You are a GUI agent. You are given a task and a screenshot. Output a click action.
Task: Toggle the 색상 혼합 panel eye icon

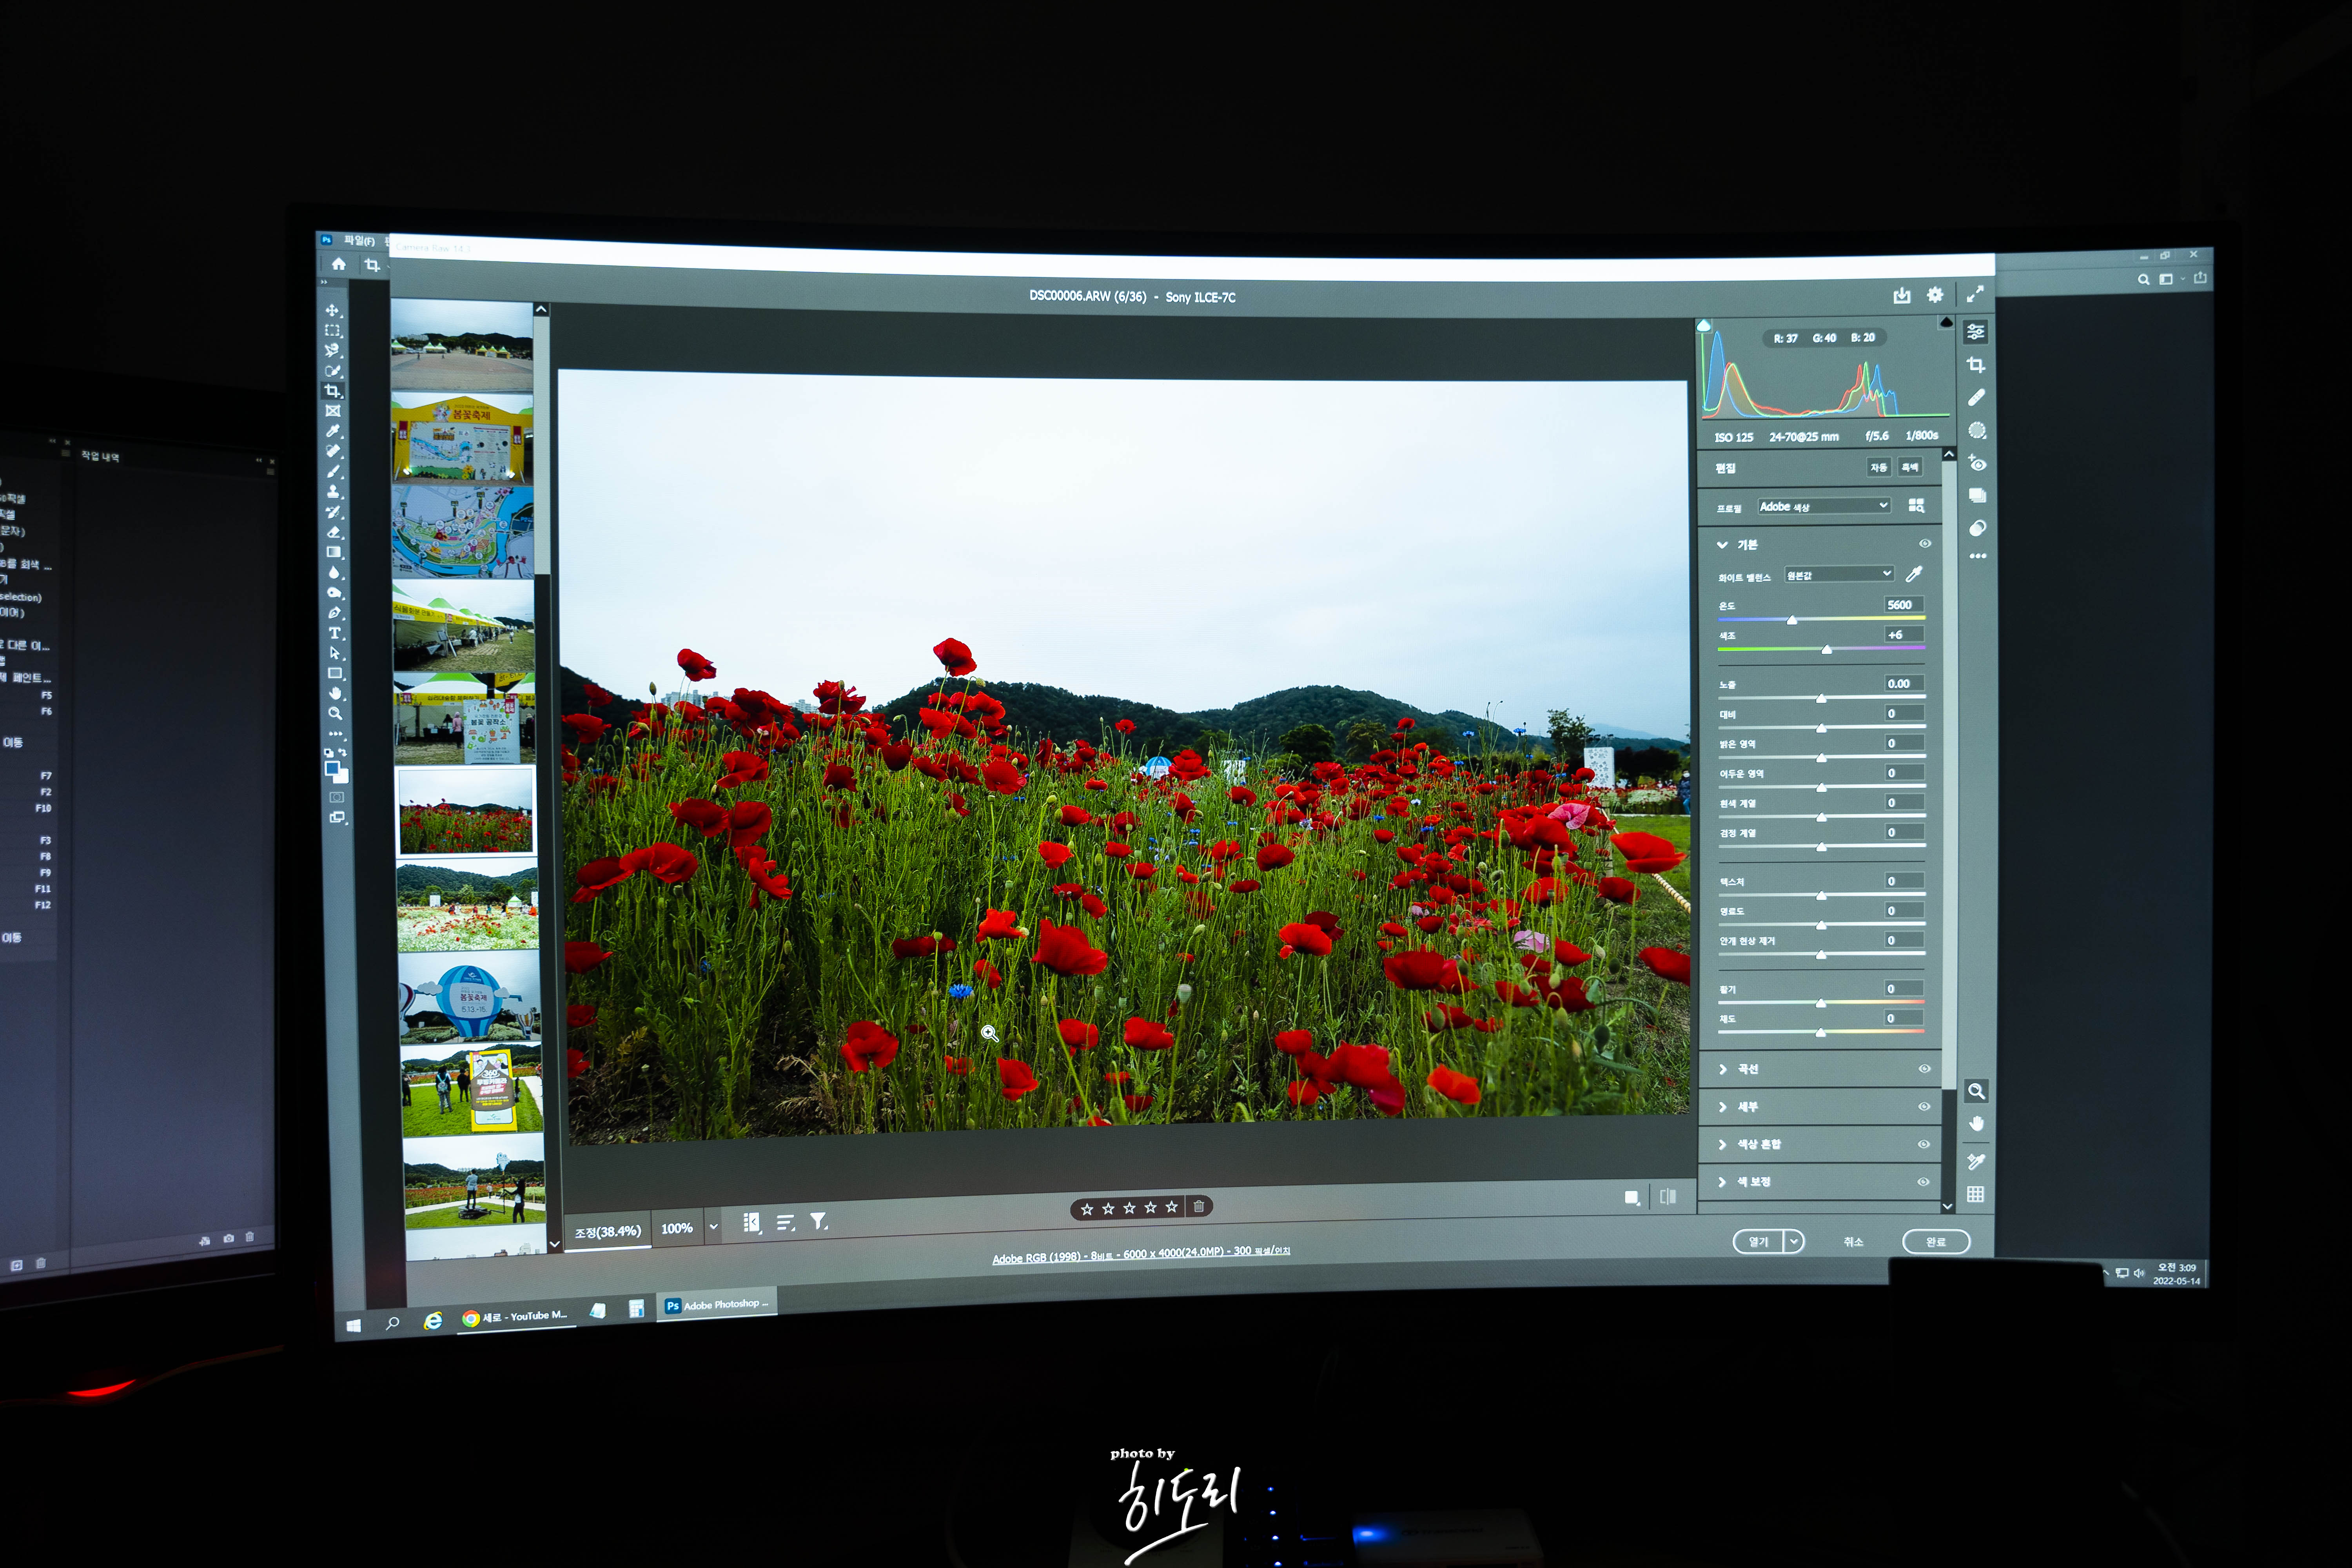(1924, 1144)
